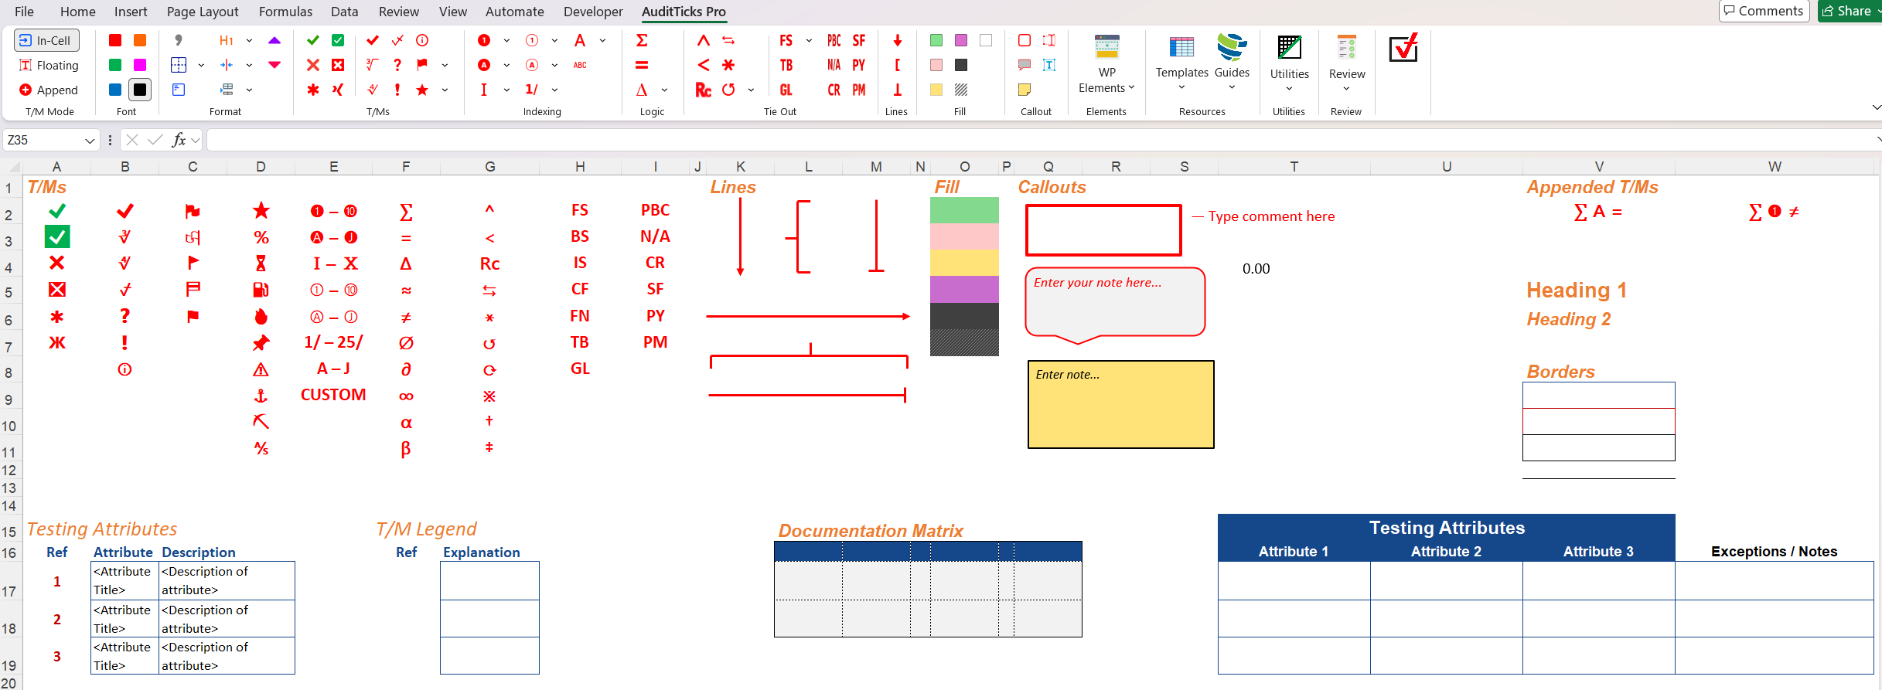Open the Developer tab
Screen dimensions: 1882x690
pyautogui.click(x=593, y=12)
